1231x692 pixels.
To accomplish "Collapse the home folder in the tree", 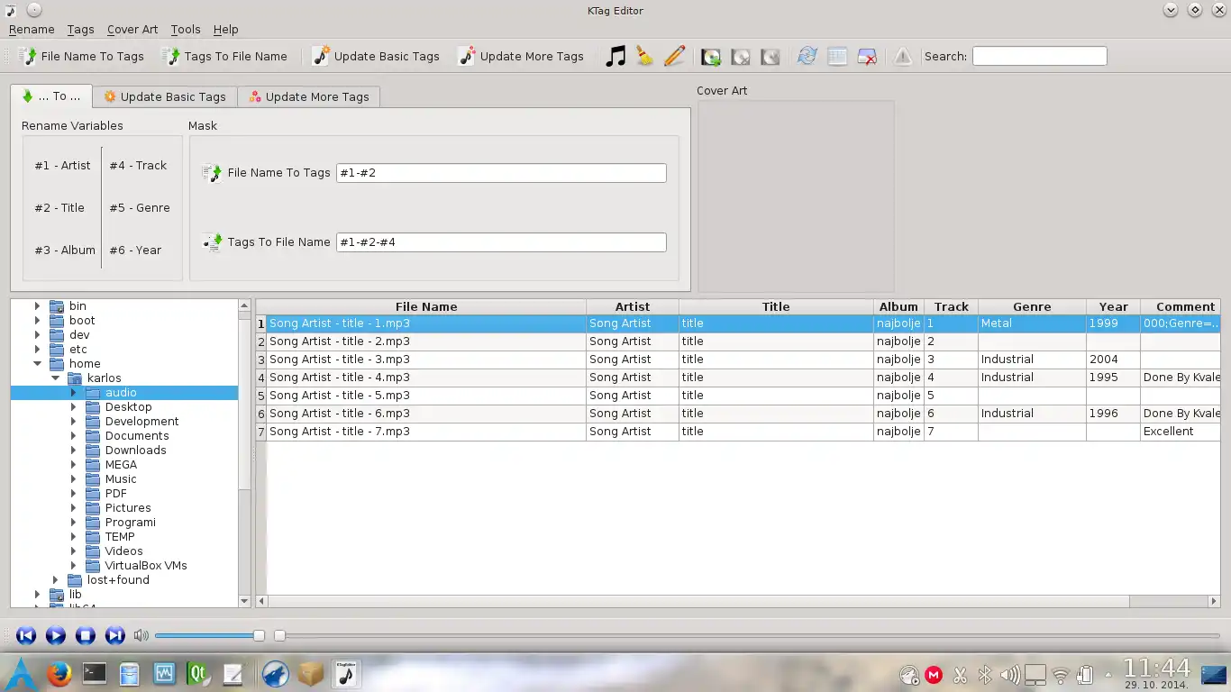I will (x=37, y=364).
